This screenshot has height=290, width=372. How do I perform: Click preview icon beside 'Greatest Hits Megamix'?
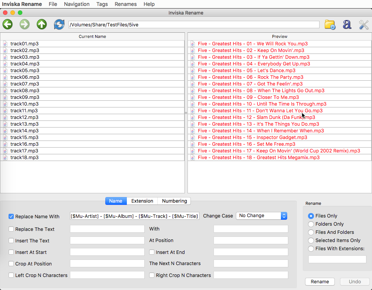pyautogui.click(x=193, y=157)
